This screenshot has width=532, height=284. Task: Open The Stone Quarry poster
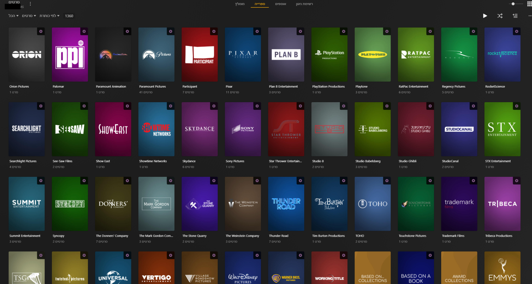[x=199, y=204]
